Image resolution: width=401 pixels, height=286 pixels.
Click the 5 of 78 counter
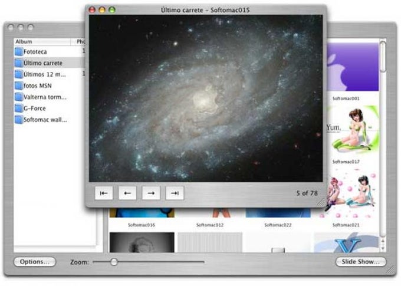click(x=307, y=193)
